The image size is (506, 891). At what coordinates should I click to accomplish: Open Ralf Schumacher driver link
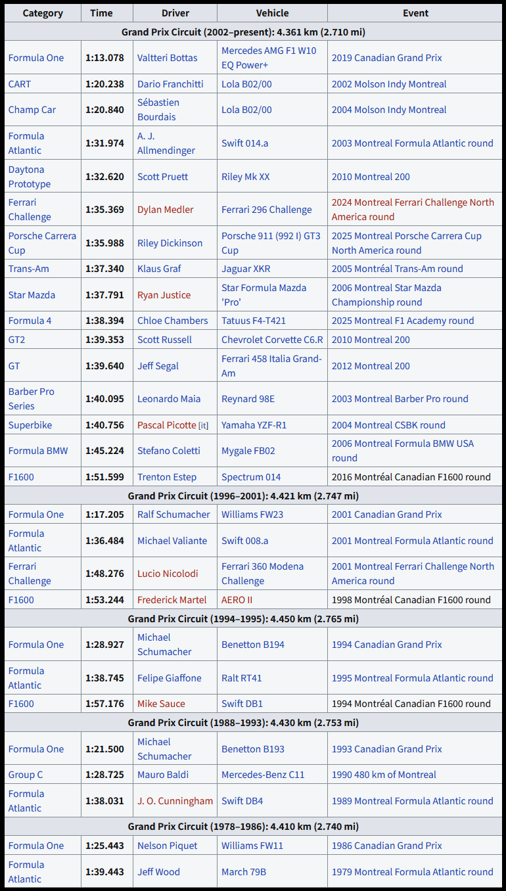[x=173, y=514]
